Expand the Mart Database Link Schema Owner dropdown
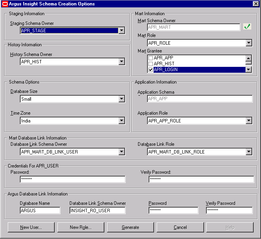 coord(122,152)
